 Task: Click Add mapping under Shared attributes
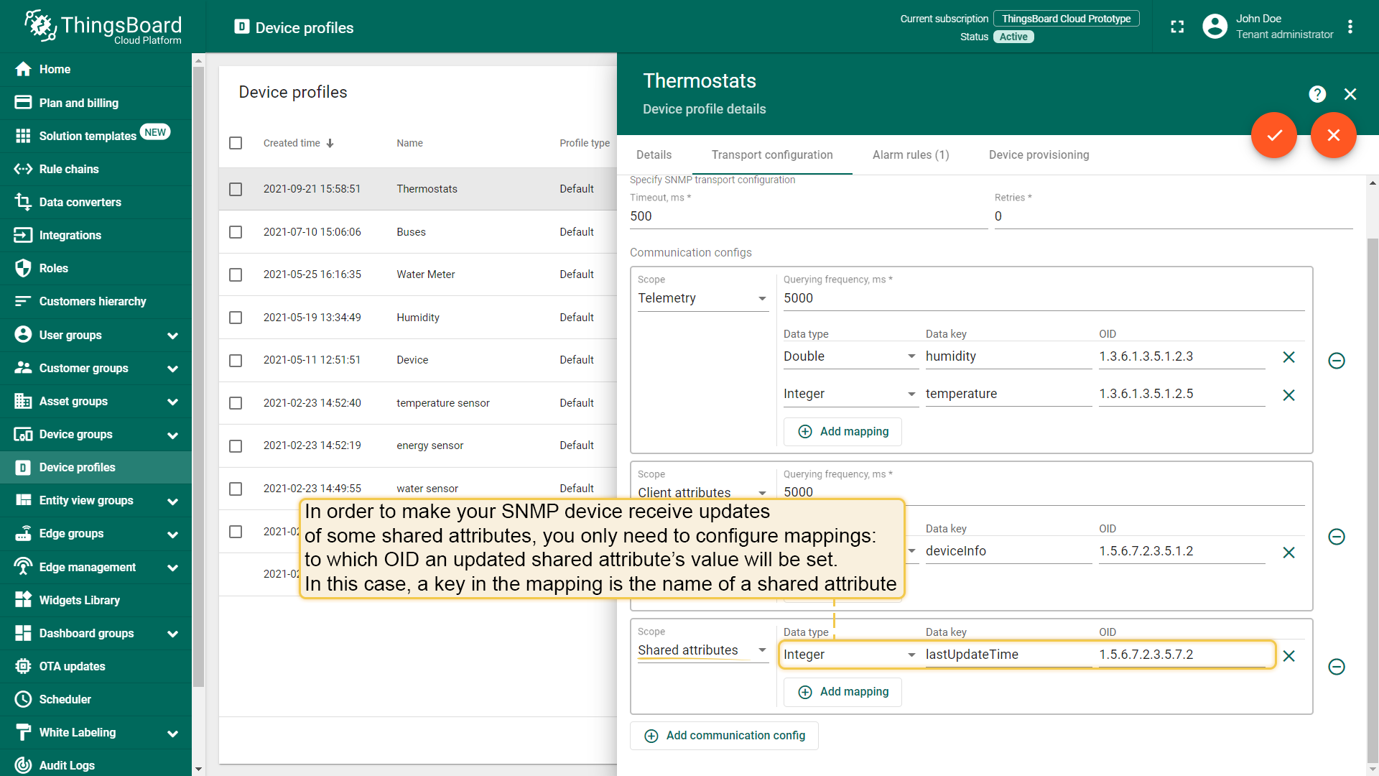coord(843,692)
